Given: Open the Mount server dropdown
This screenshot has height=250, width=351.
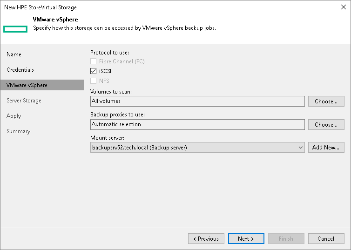Looking at the screenshot, I should click(x=197, y=148).
